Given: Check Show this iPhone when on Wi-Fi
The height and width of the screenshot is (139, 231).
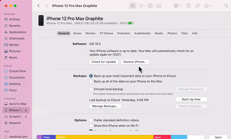Looking at the screenshot, I should coord(91,126).
